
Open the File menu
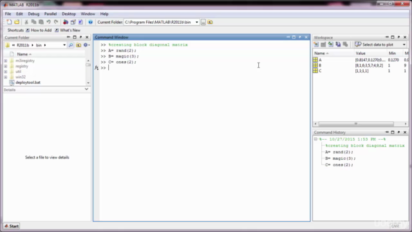click(8, 14)
